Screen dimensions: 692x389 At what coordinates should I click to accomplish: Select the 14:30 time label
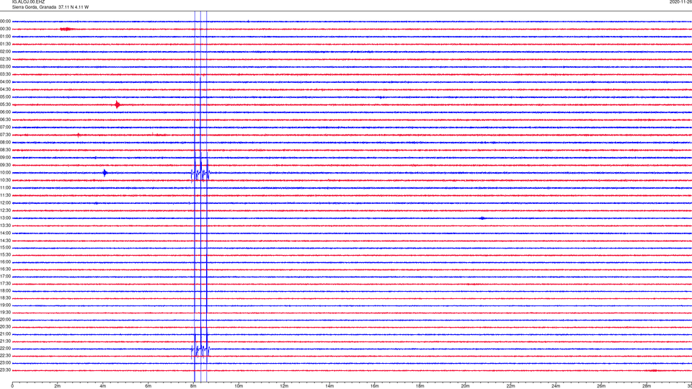(x=5, y=241)
